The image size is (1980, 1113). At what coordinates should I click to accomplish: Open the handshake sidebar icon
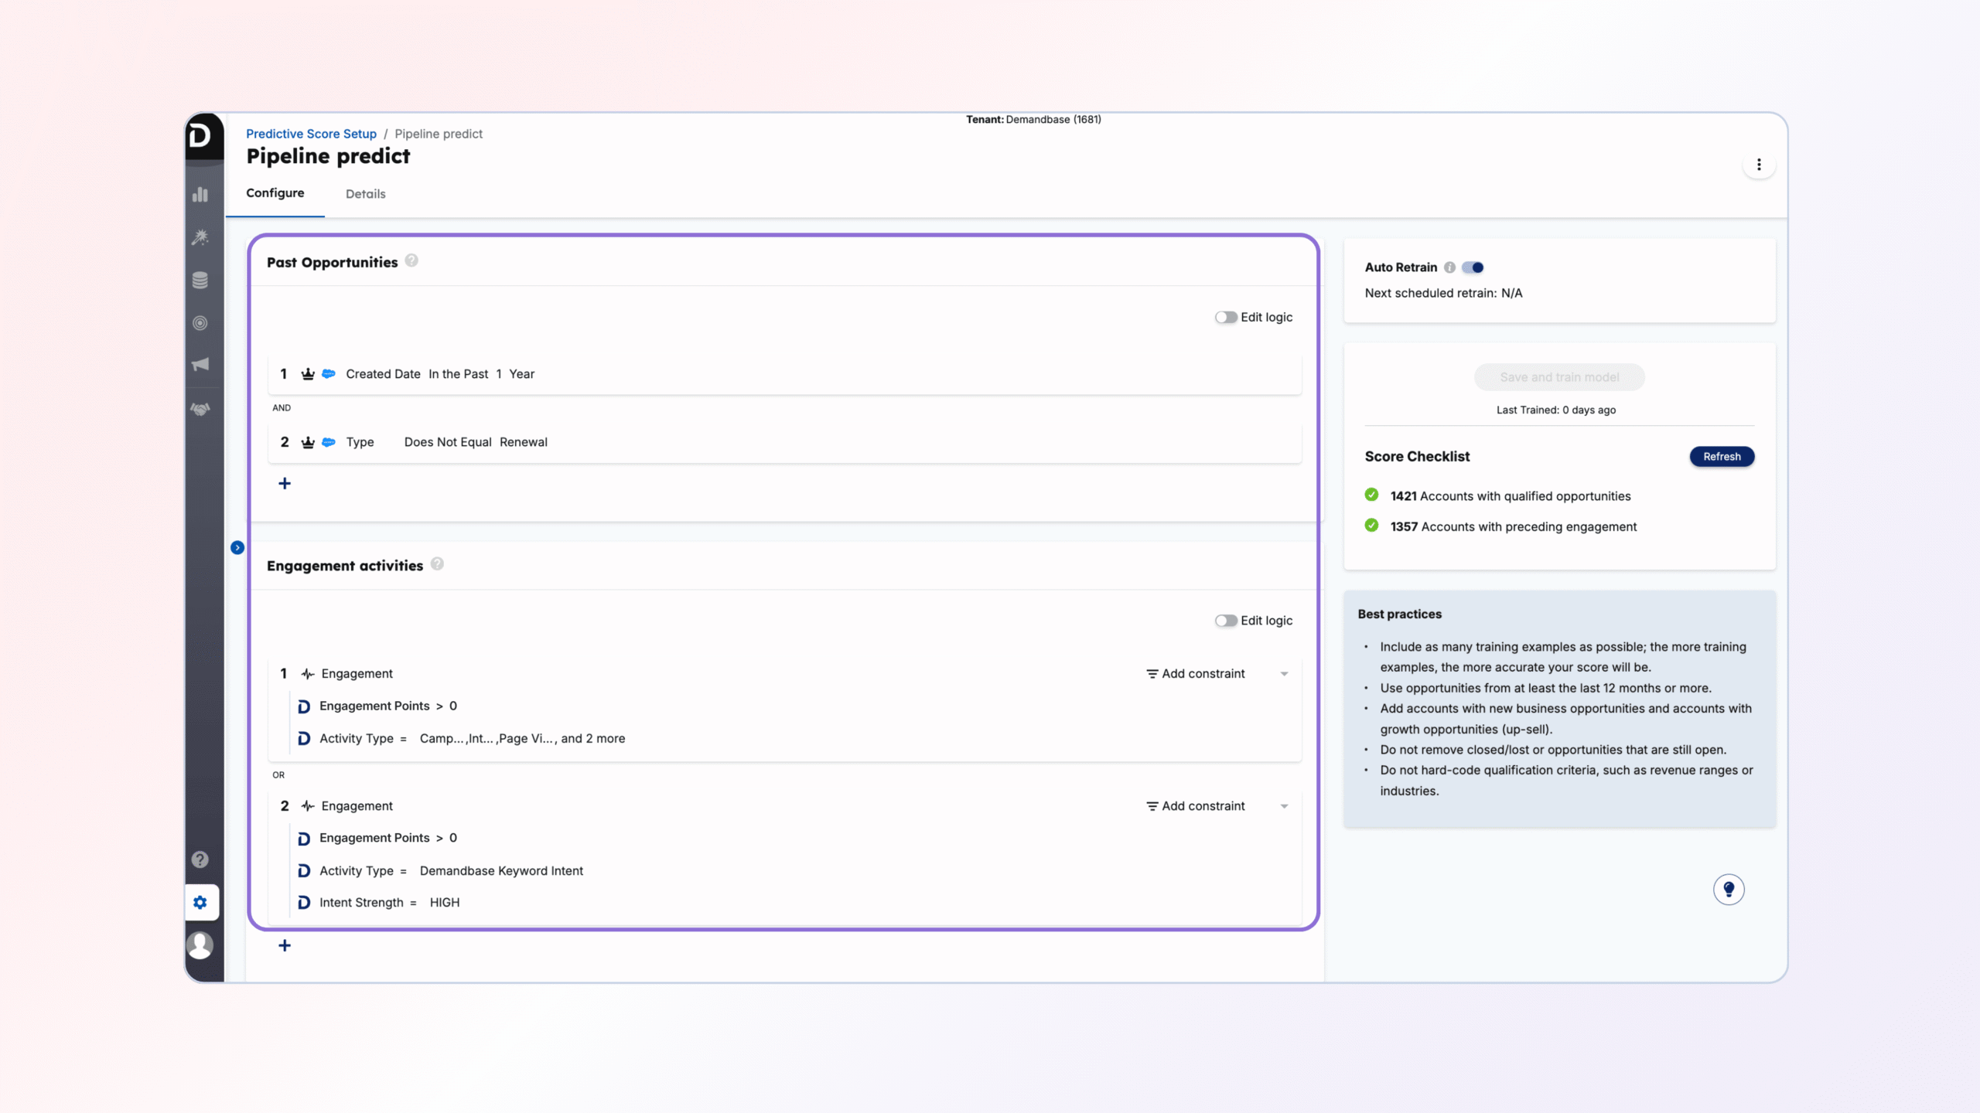(x=200, y=409)
